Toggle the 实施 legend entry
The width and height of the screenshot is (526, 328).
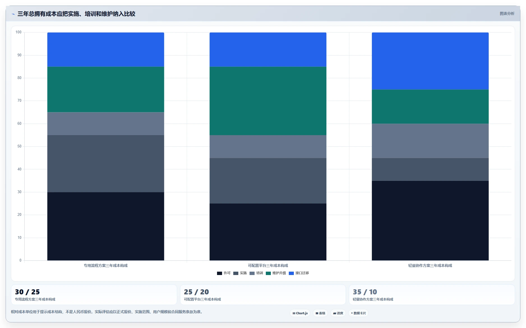[240, 273]
